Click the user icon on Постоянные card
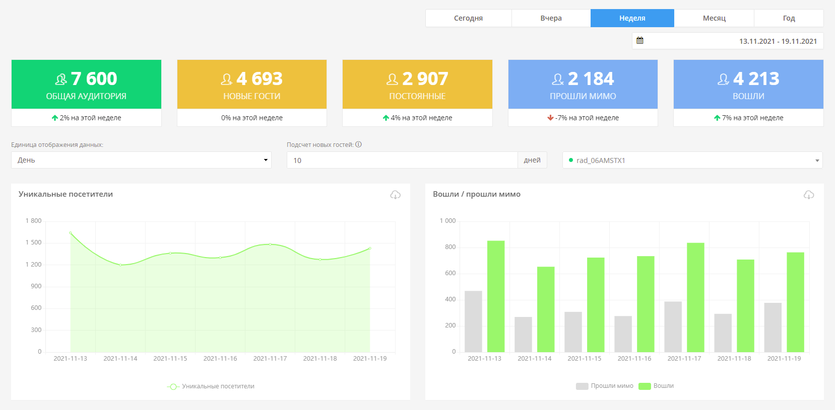The image size is (835, 410). pos(393,79)
